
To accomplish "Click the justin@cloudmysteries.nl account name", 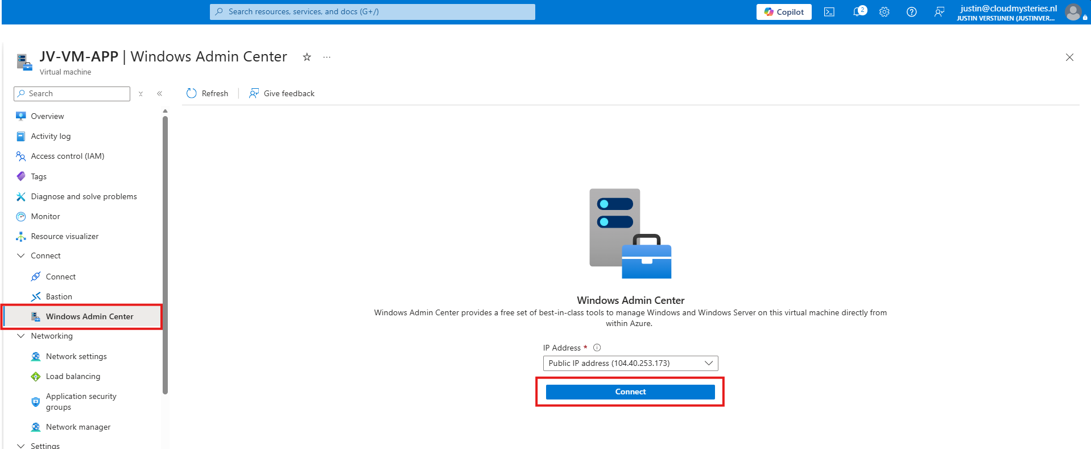I will click(1009, 9).
